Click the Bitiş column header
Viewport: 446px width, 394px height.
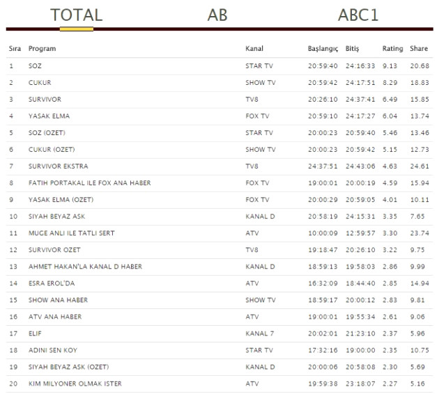coord(352,49)
